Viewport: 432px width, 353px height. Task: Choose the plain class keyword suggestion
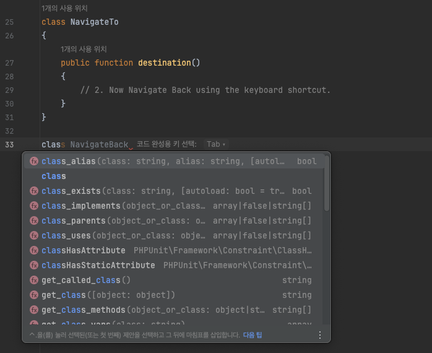click(x=174, y=176)
